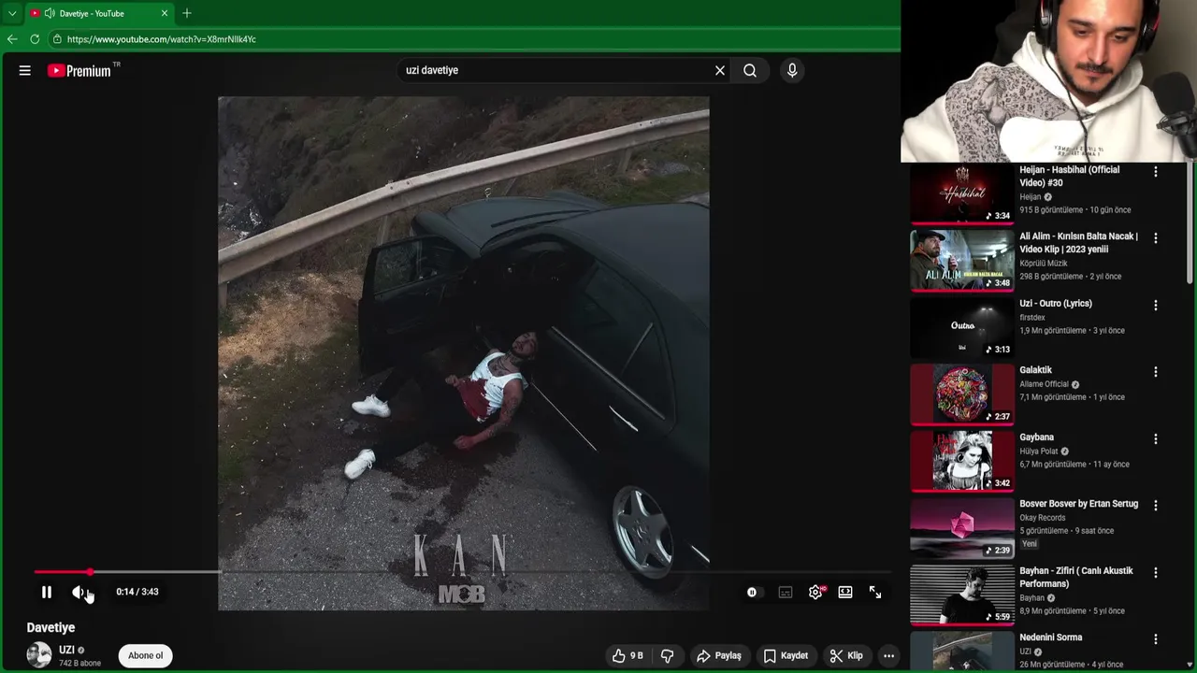Select the Davetiye - YouTube browser tab
1197x673 pixels.
[99, 13]
